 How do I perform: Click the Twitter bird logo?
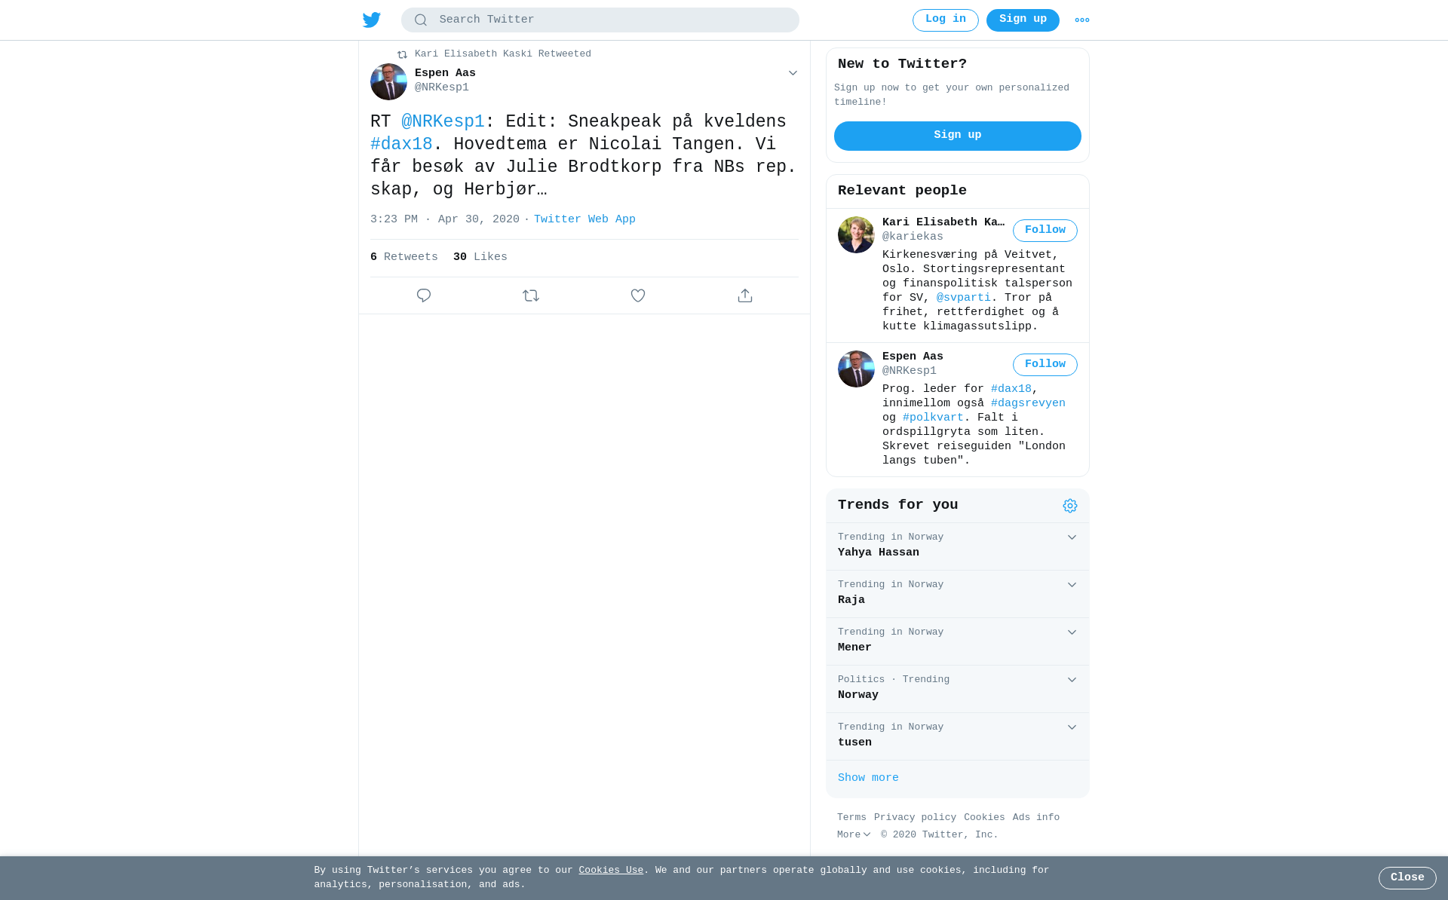tap(372, 20)
